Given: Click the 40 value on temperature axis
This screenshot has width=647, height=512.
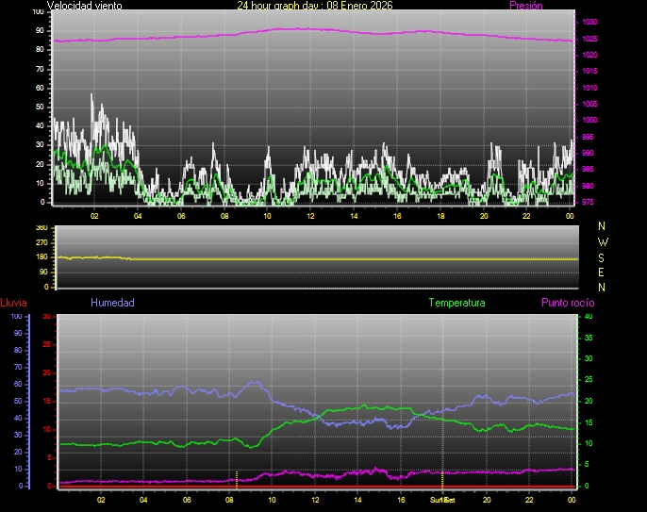Looking at the screenshot, I should click(589, 317).
